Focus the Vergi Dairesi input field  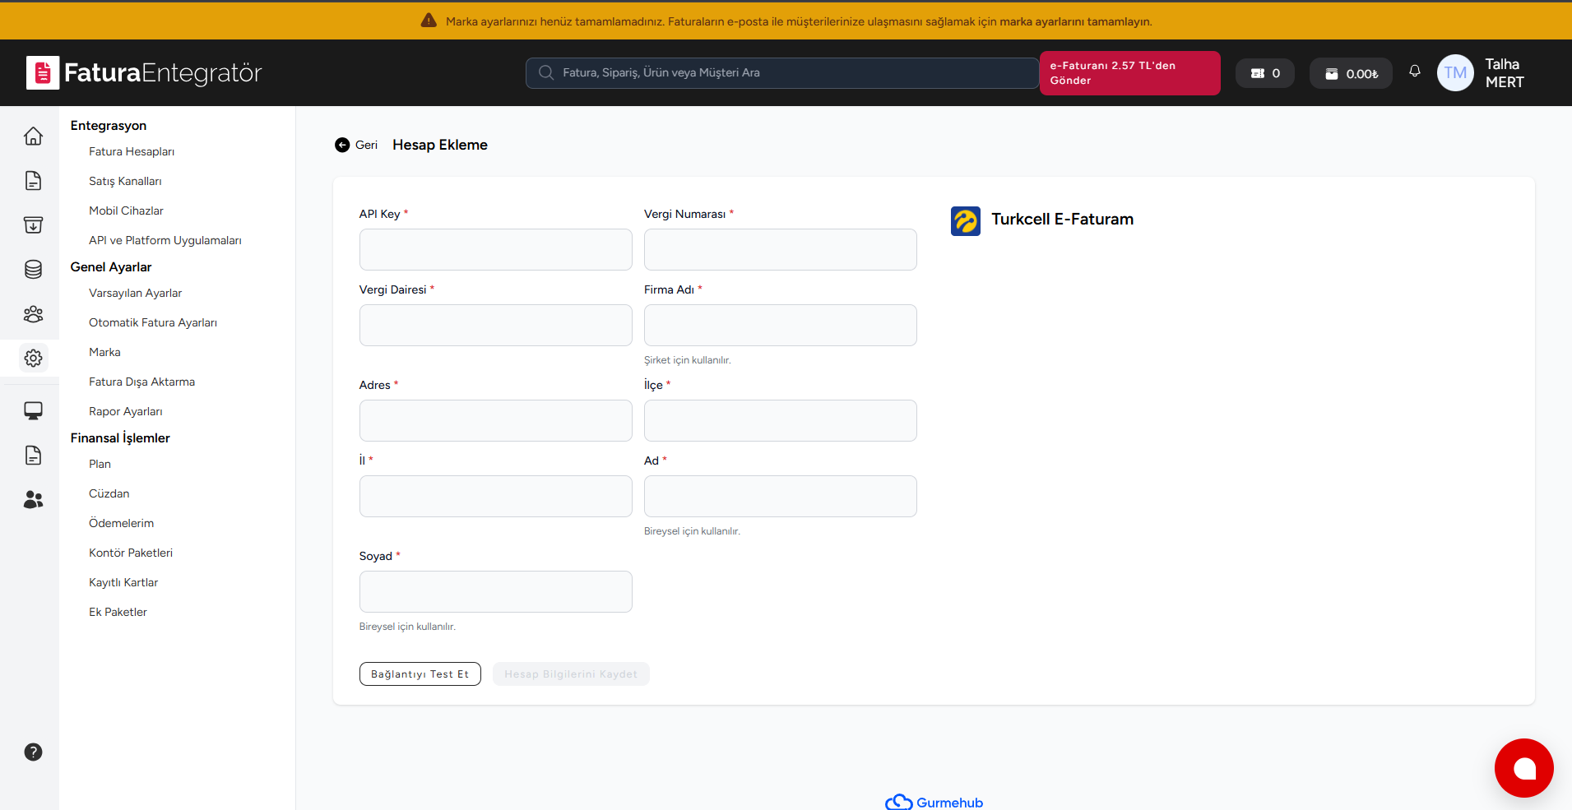pyautogui.click(x=496, y=325)
